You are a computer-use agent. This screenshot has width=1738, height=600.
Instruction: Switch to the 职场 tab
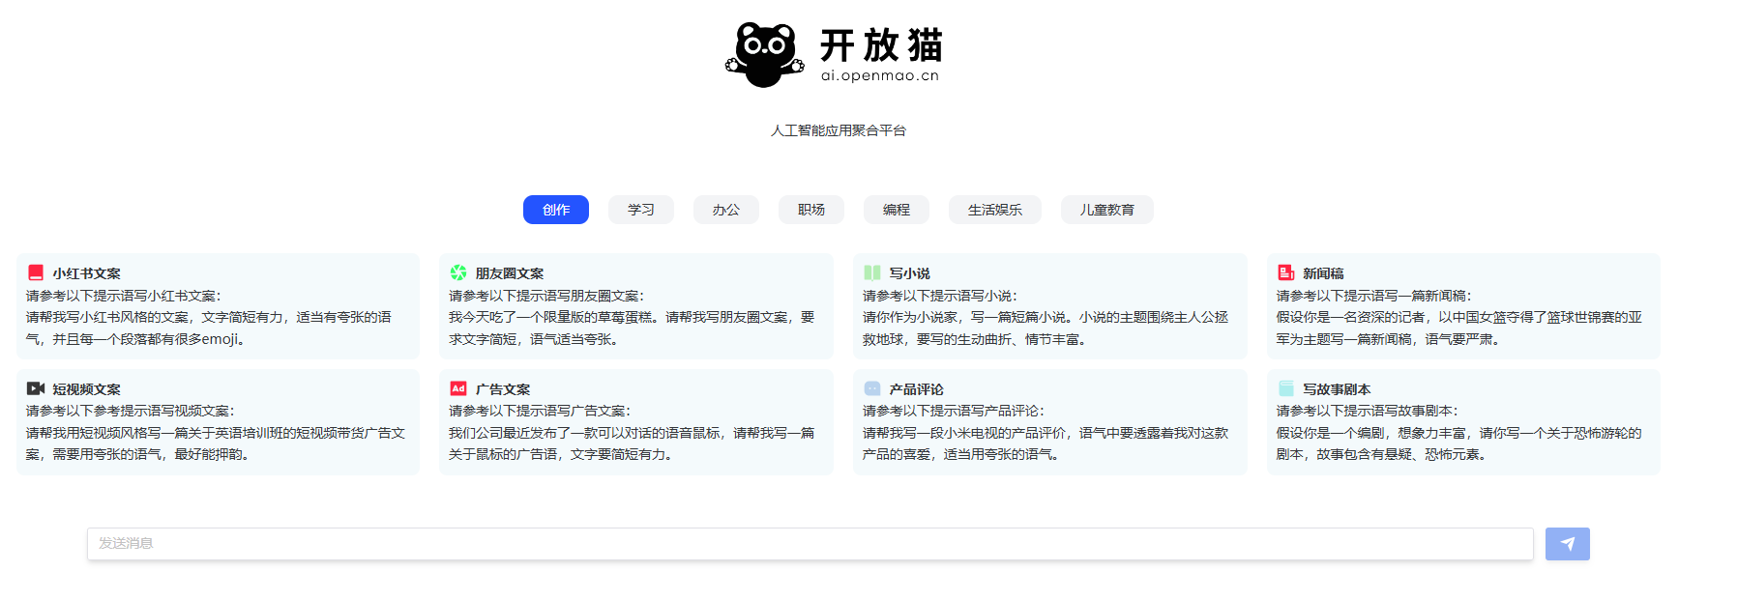[x=811, y=210]
